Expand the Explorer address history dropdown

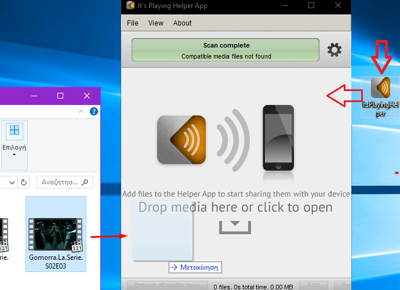[12, 182]
